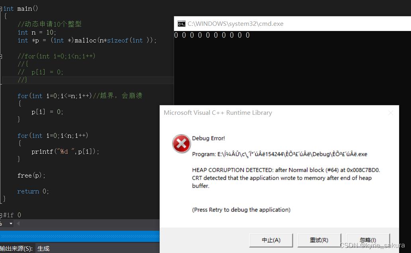Click the 输出来源(S) label

click(16, 249)
